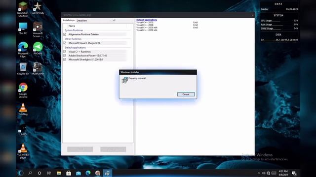Open taskbar clock and date
The width and height of the screenshot is (316, 177).
pyautogui.click(x=283, y=173)
